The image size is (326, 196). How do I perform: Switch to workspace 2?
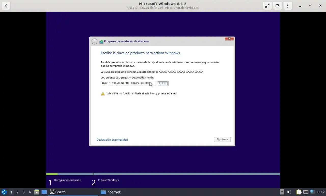pyautogui.click(x=17, y=192)
